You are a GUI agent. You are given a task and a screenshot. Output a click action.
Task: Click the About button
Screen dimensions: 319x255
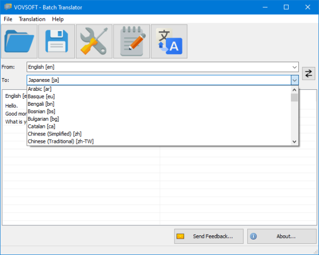click(x=282, y=236)
